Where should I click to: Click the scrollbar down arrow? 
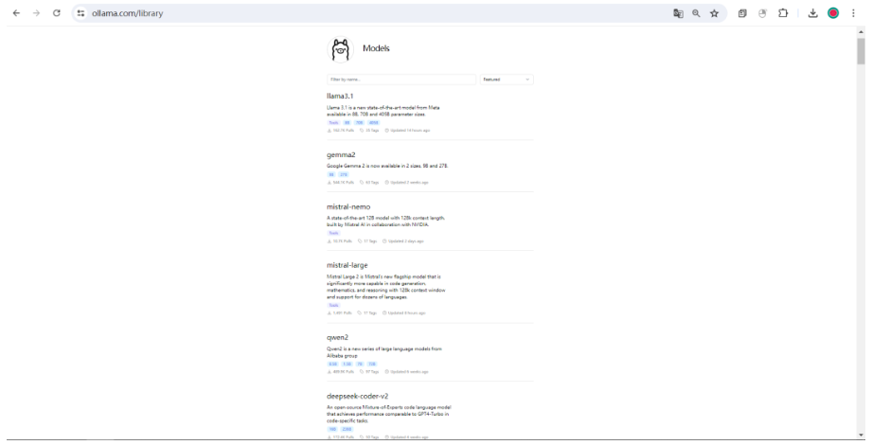coord(861,435)
